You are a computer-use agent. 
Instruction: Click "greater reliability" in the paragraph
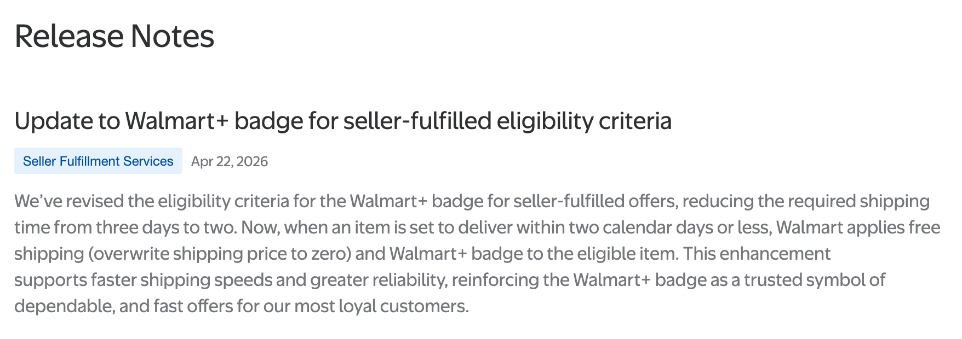coord(378,280)
